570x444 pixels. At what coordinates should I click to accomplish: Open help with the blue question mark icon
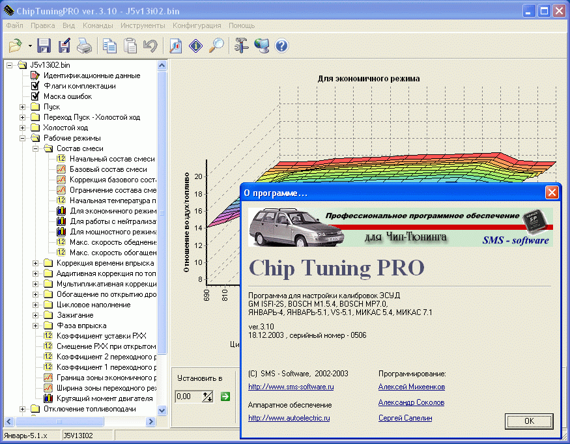(x=281, y=46)
